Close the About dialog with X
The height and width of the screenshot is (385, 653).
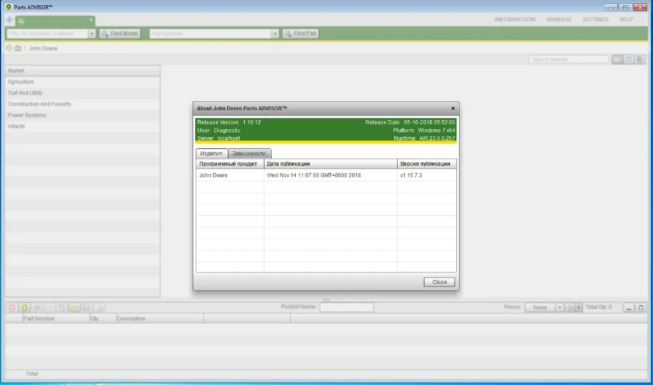(x=453, y=108)
